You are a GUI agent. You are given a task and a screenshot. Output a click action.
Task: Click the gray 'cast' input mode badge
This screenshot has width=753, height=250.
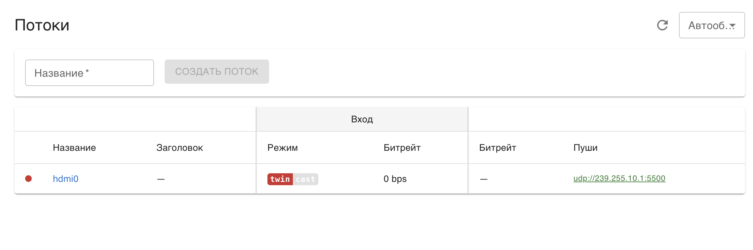click(x=306, y=179)
